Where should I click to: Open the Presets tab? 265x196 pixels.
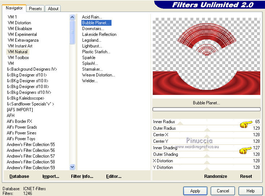pos(35,9)
